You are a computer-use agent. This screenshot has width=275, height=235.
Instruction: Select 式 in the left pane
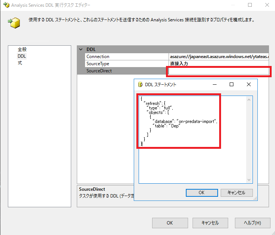(x=20, y=63)
